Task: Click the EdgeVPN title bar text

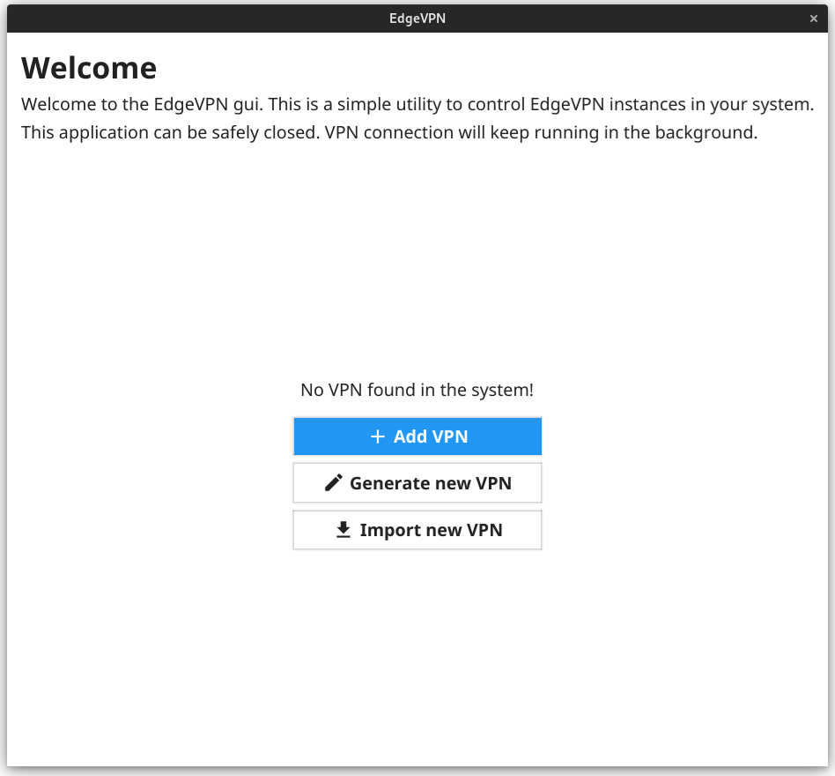Action: 417,18
